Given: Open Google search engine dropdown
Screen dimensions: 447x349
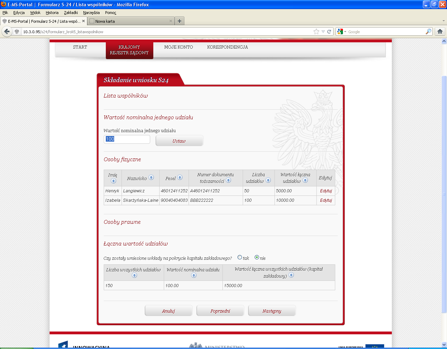Looking at the screenshot, I should point(342,31).
